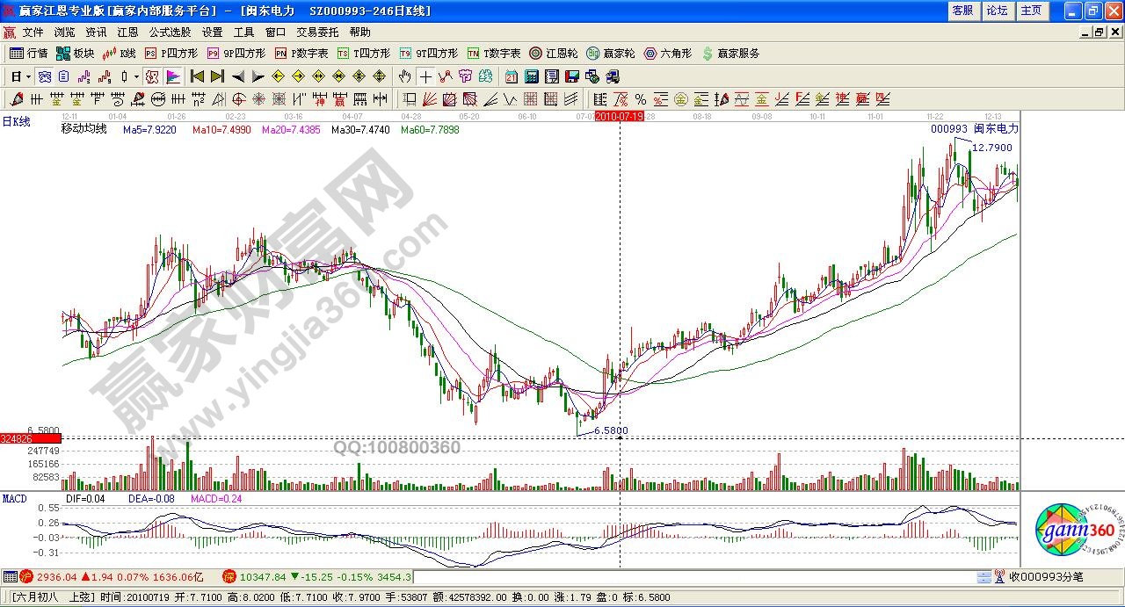Select the hand pan tool
The width and height of the screenshot is (1125, 607).
click(x=405, y=76)
